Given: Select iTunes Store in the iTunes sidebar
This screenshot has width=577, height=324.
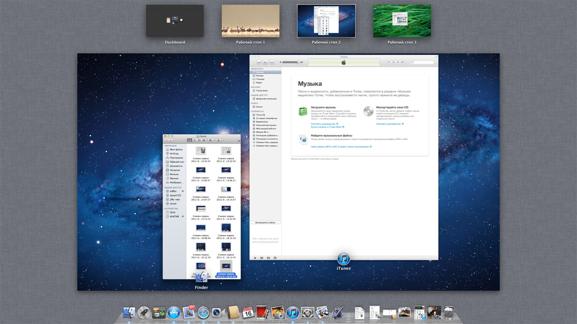Looking at the screenshot, I should tap(261, 90).
